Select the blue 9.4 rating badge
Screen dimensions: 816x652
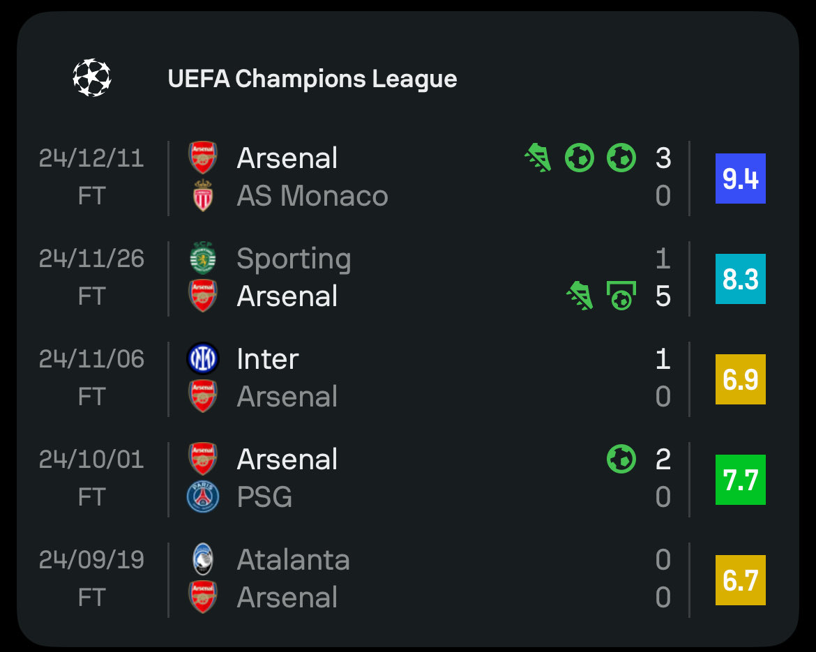[741, 179]
